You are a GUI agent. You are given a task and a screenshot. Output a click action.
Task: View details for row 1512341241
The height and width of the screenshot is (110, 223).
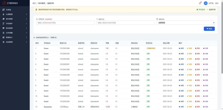tap(181, 64)
